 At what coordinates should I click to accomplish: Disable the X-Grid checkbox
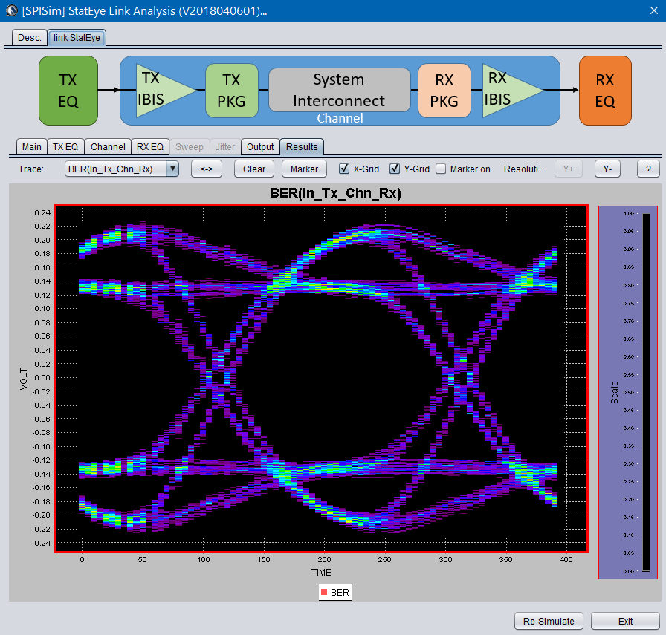coord(345,169)
